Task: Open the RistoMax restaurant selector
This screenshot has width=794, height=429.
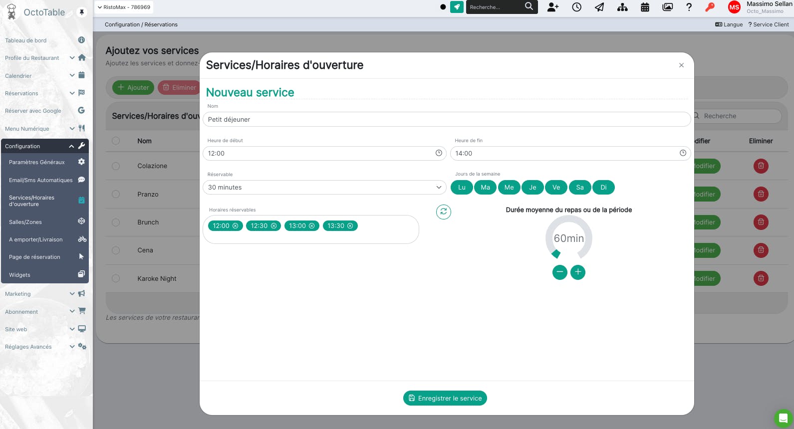Action: click(x=124, y=7)
